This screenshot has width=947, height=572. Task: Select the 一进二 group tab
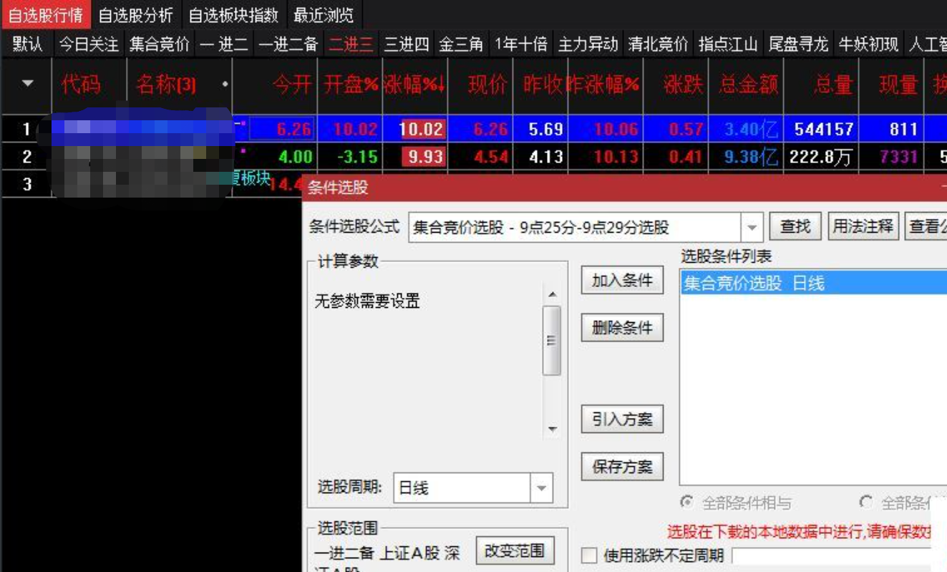(224, 44)
